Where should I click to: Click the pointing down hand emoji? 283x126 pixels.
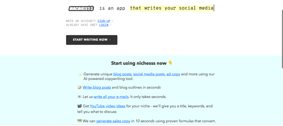point(170,63)
